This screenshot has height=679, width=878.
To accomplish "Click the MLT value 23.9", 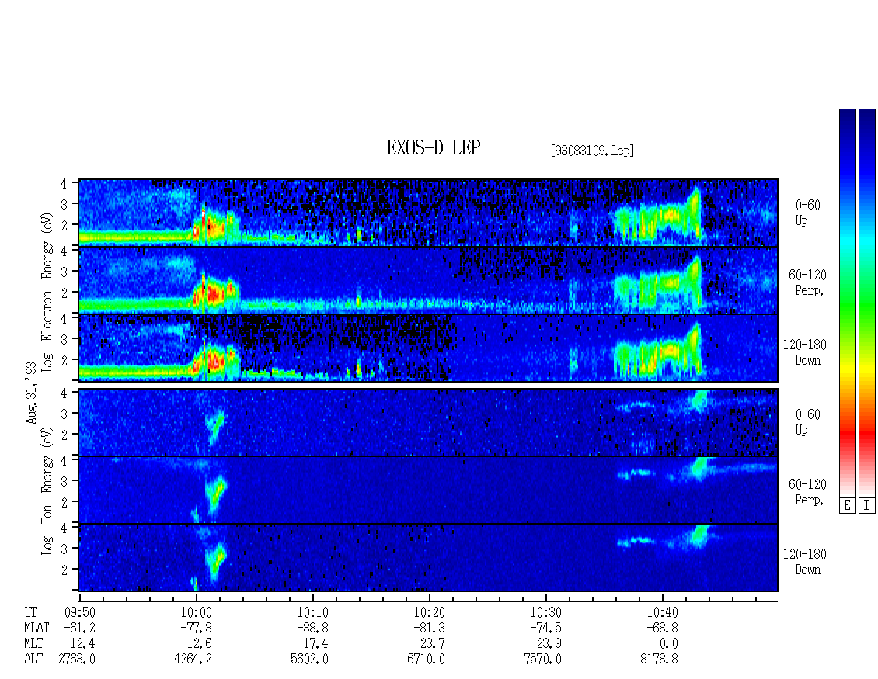I will [549, 644].
